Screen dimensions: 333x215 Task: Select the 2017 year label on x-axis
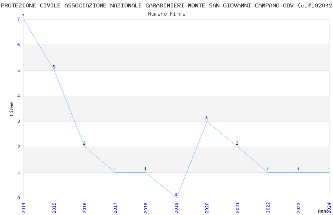[x=115, y=208]
